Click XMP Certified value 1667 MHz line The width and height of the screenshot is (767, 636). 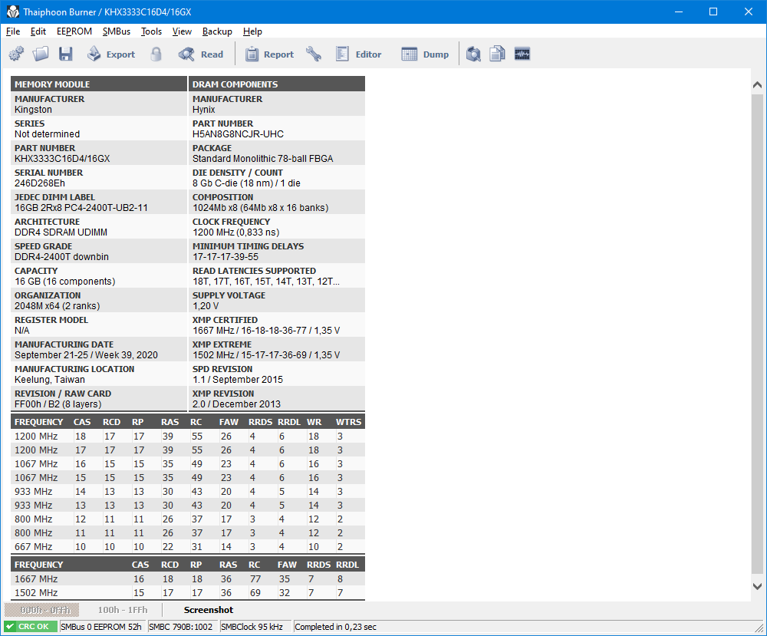266,330
